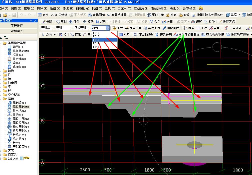The height and width of the screenshot is (175, 252).
Task: Open the 定义 (Define) tool
Action: coord(43,15)
